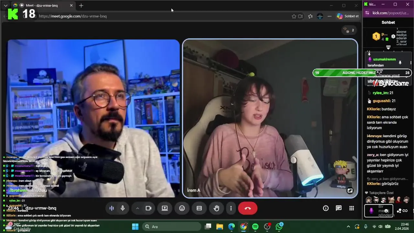The image size is (414, 233).
Task: Close the Meet - dzu-vrmw-bnq browser tab
Action: point(71,6)
